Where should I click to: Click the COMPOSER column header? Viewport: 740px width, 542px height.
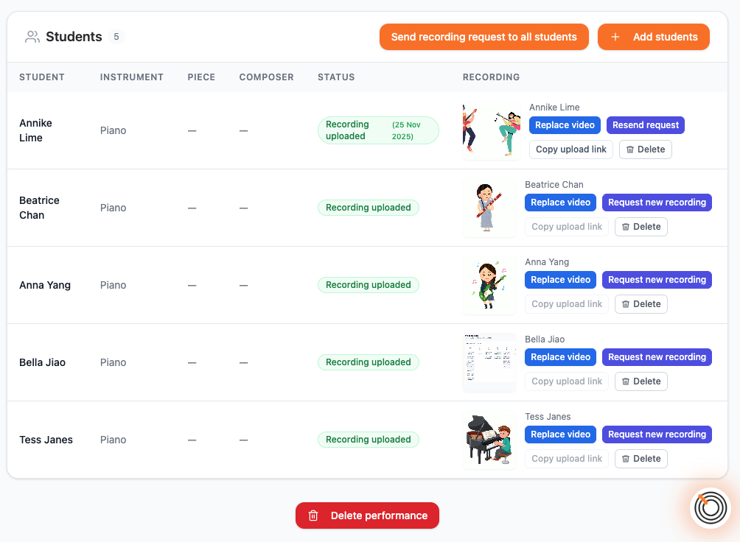tap(267, 77)
